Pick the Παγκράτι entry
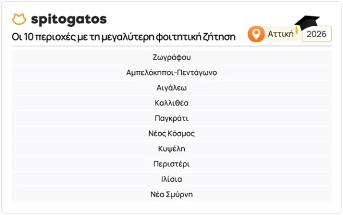This screenshot has height=215, width=343. pos(171,118)
